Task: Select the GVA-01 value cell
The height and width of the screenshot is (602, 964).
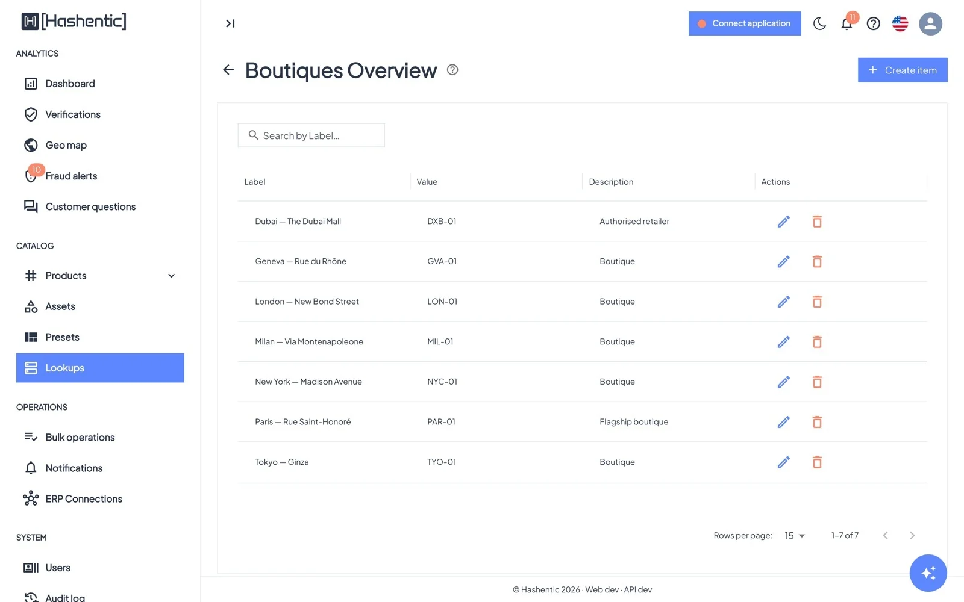Action: (442, 261)
